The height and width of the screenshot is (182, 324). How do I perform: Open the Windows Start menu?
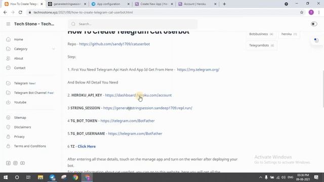[x=6, y=177]
